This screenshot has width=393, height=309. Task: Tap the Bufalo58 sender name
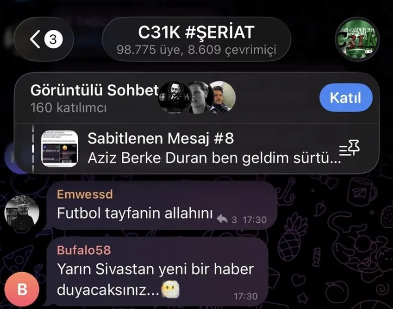click(x=83, y=250)
